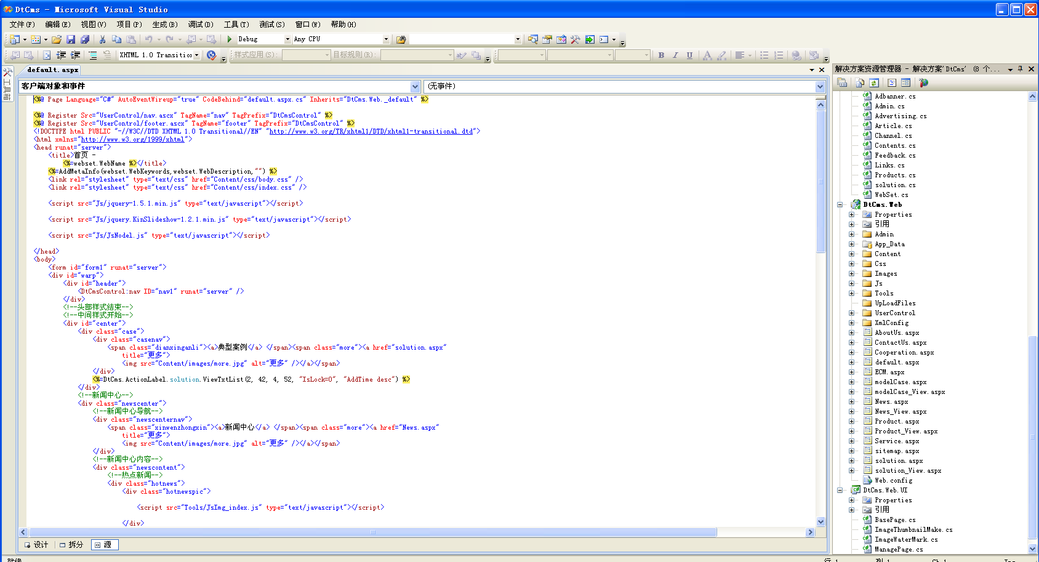
Task: Click the Properties icon in Solution Explorer toolbar
Action: (843, 82)
